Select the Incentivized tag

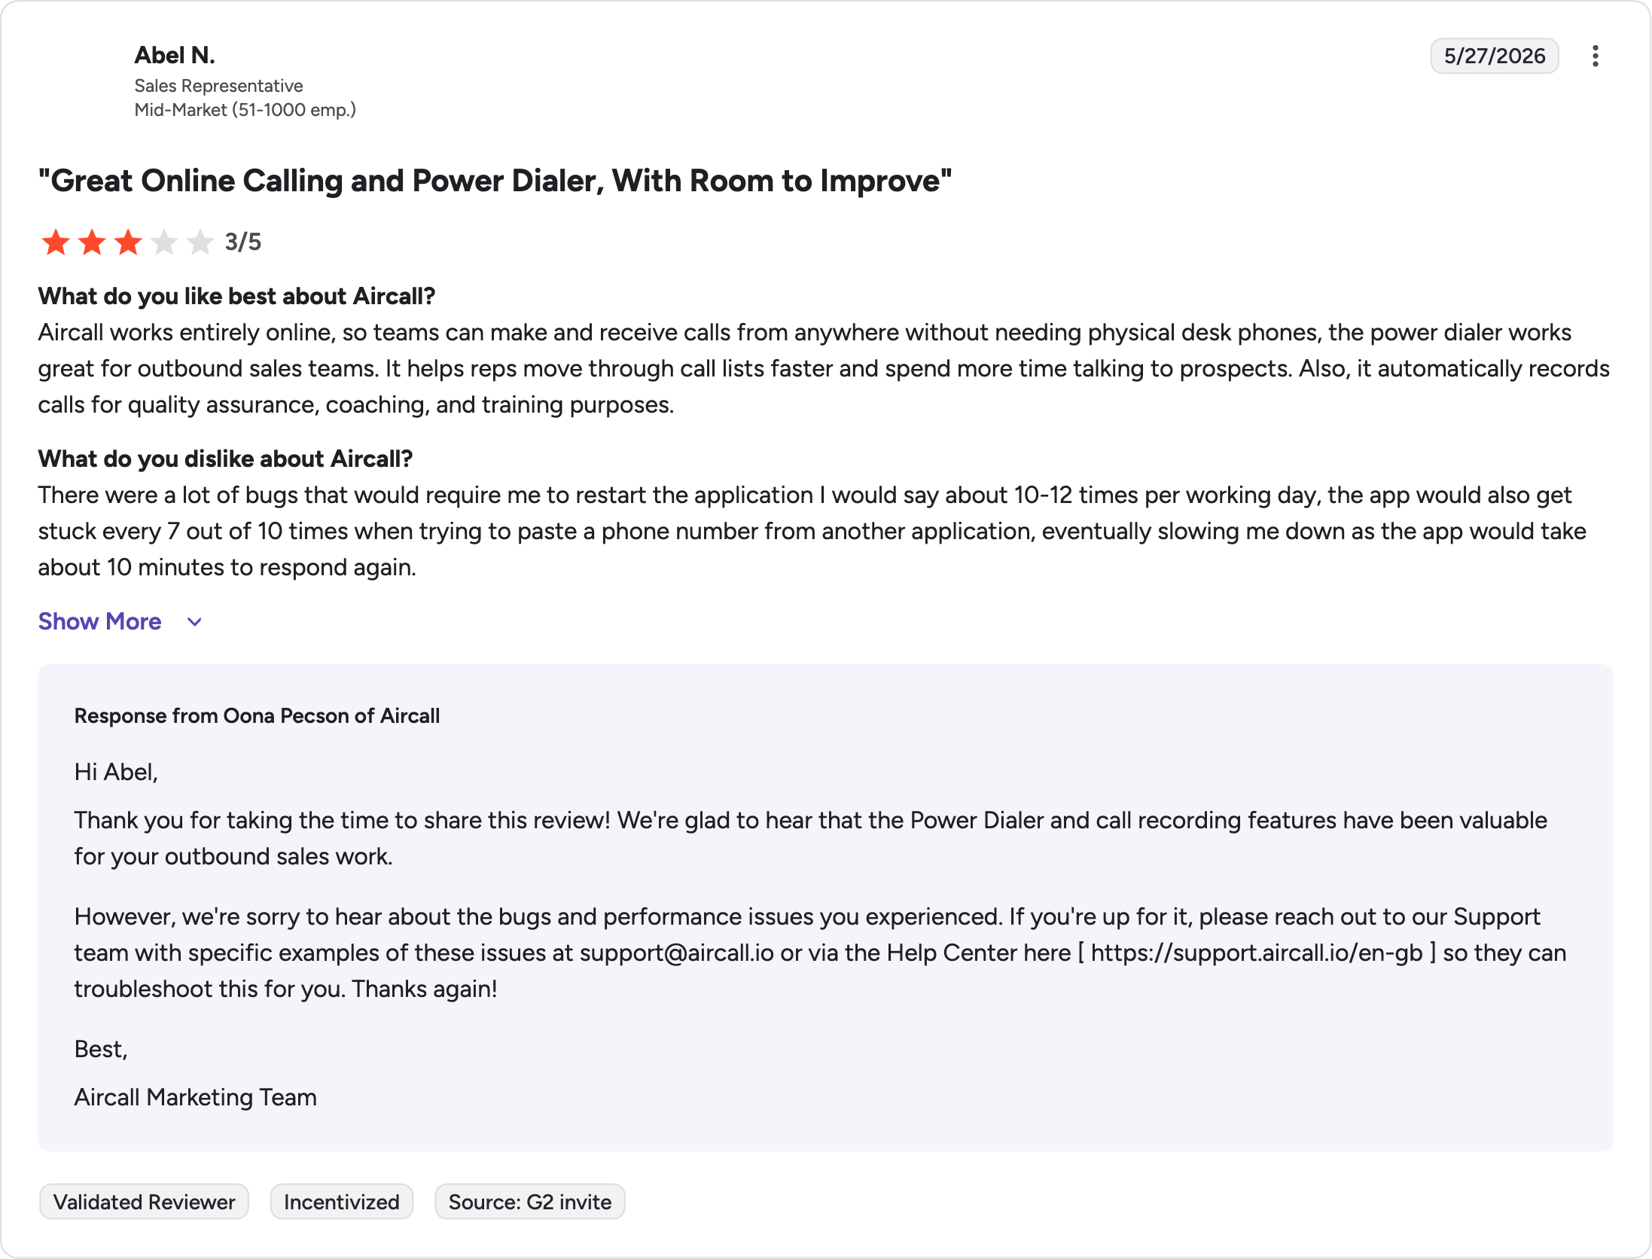tap(342, 1202)
